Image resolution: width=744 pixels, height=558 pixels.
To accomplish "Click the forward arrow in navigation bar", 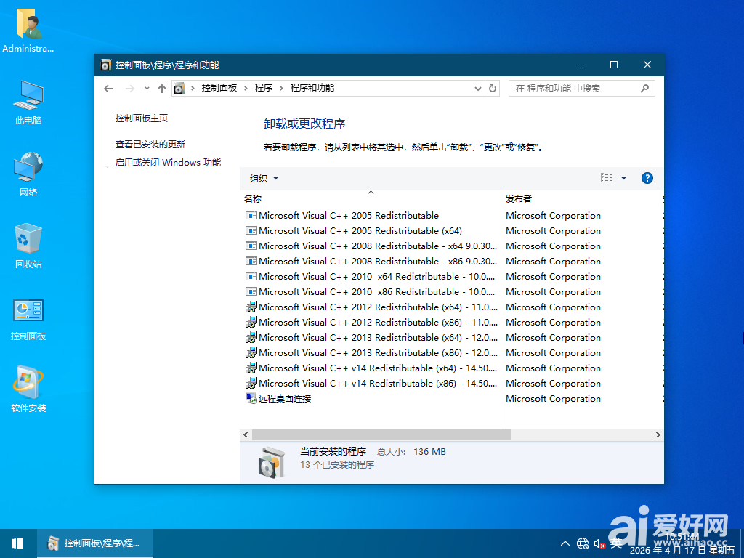I will pos(129,88).
